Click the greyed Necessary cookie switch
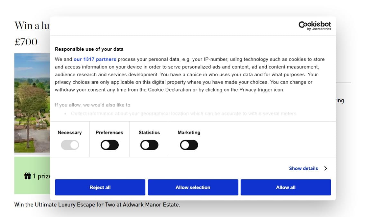The image size is (386, 217). coord(70,145)
